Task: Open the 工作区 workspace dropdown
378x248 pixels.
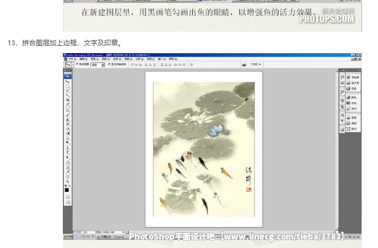Action: tap(256, 64)
